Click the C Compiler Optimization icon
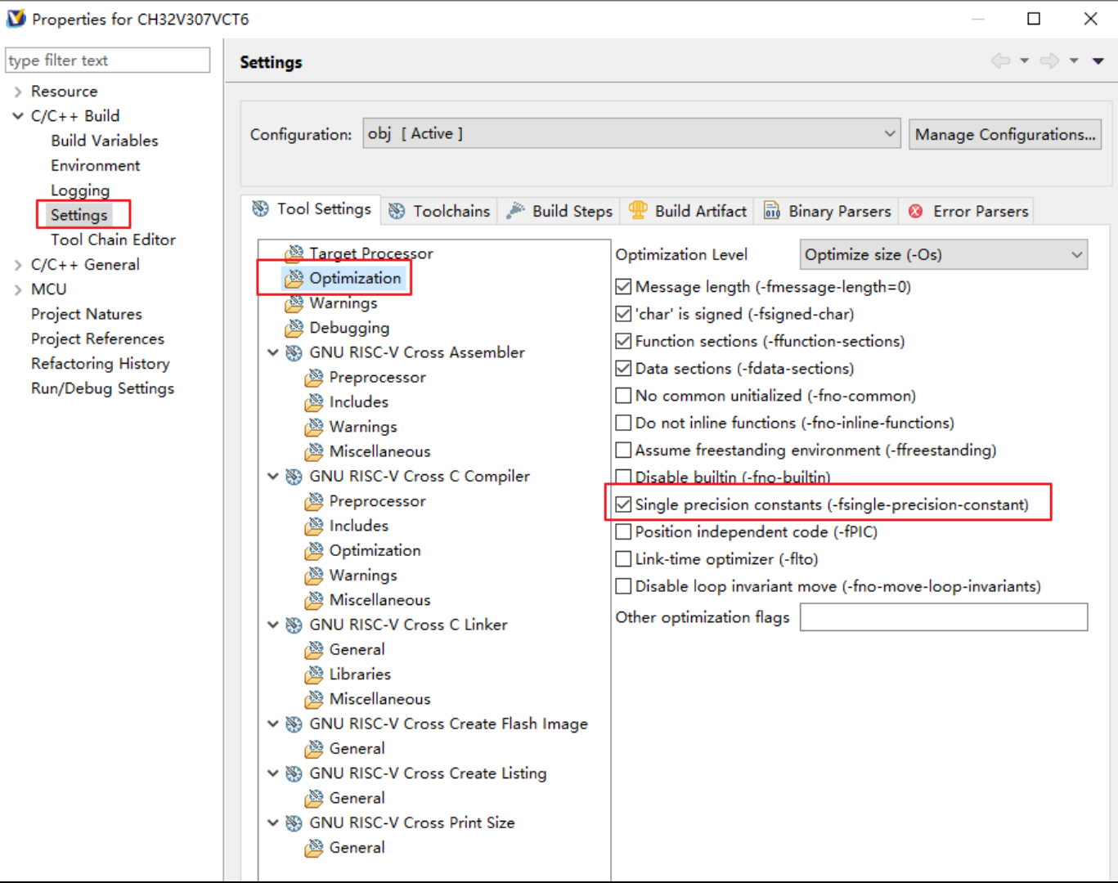This screenshot has height=883, width=1118. (x=314, y=551)
